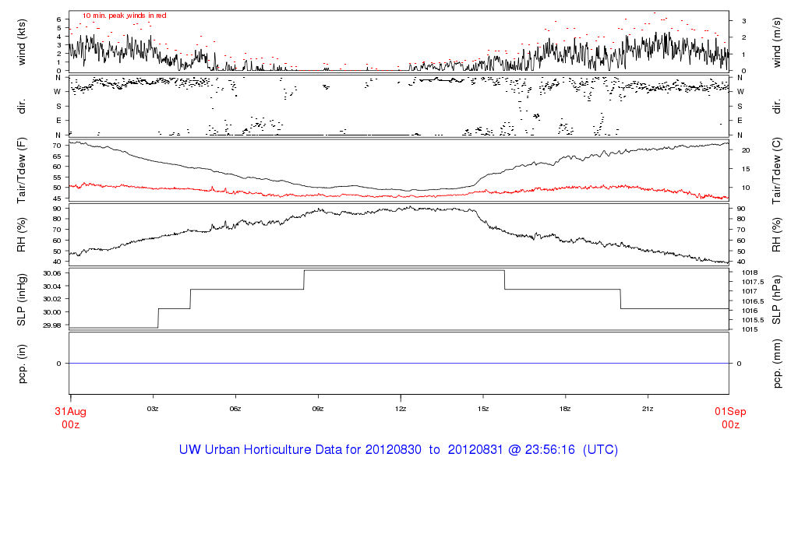Image resolution: width=798 pixels, height=545 pixels.
Task: Click the '10 min. peak winds in red' legend text
Action: pyautogui.click(x=125, y=16)
